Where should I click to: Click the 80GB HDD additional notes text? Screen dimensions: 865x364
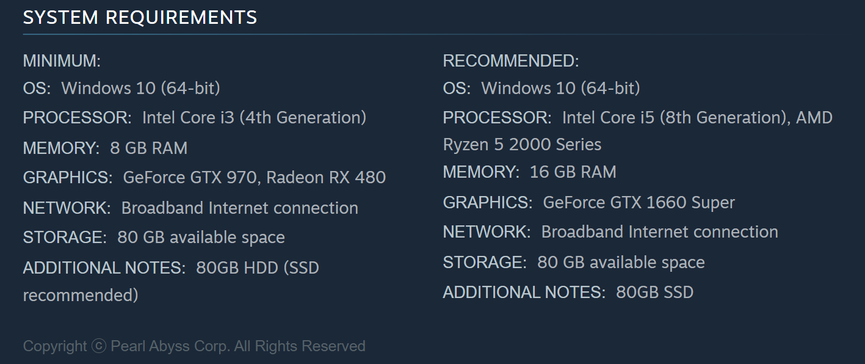257,268
